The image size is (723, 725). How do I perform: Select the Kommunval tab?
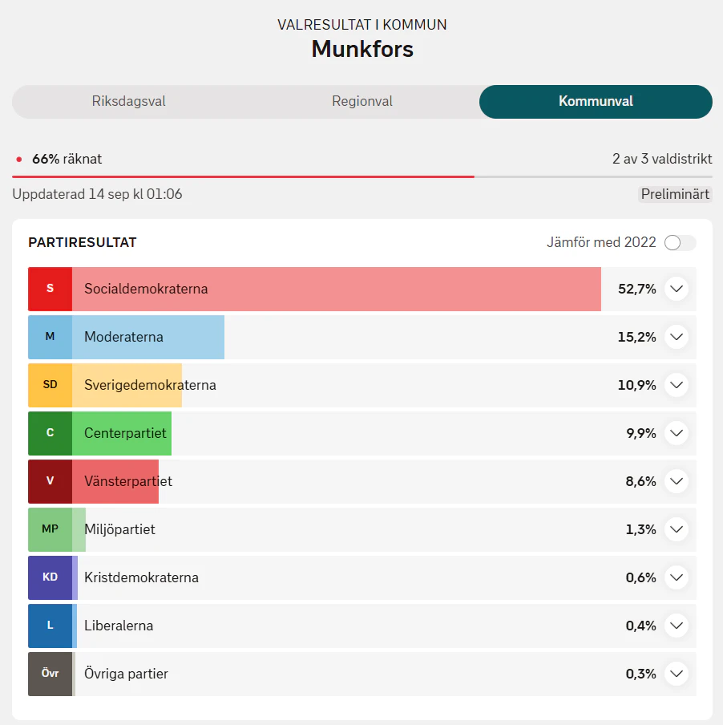596,101
